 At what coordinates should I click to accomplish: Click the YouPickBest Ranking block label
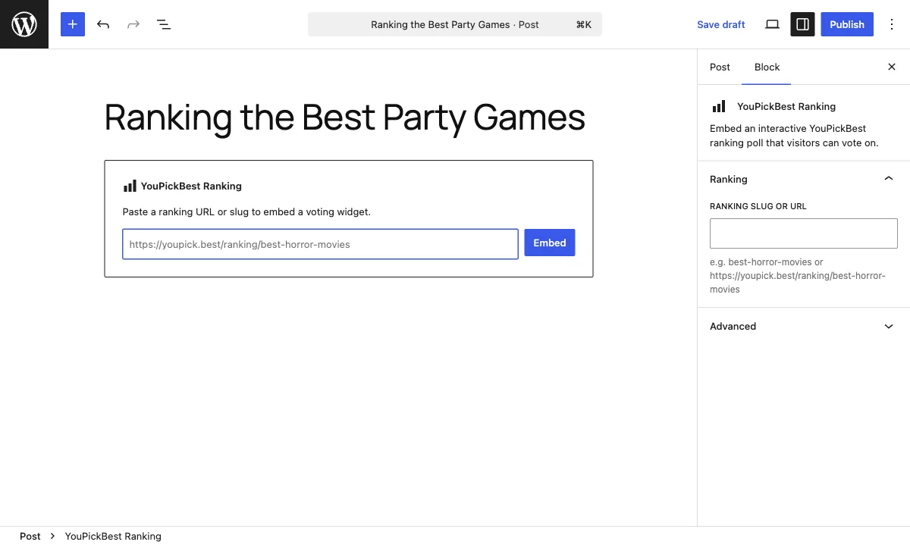(x=191, y=186)
